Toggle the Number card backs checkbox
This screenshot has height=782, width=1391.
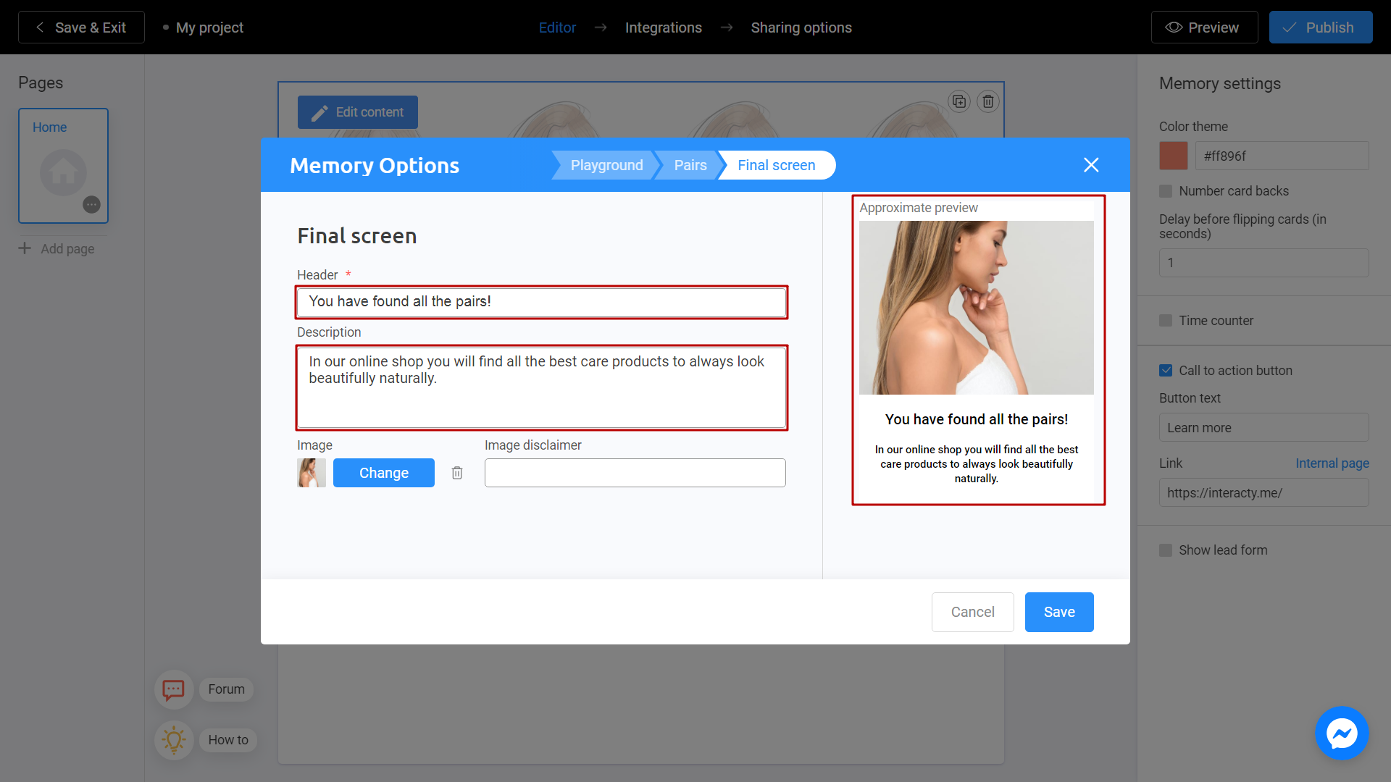[x=1166, y=191]
